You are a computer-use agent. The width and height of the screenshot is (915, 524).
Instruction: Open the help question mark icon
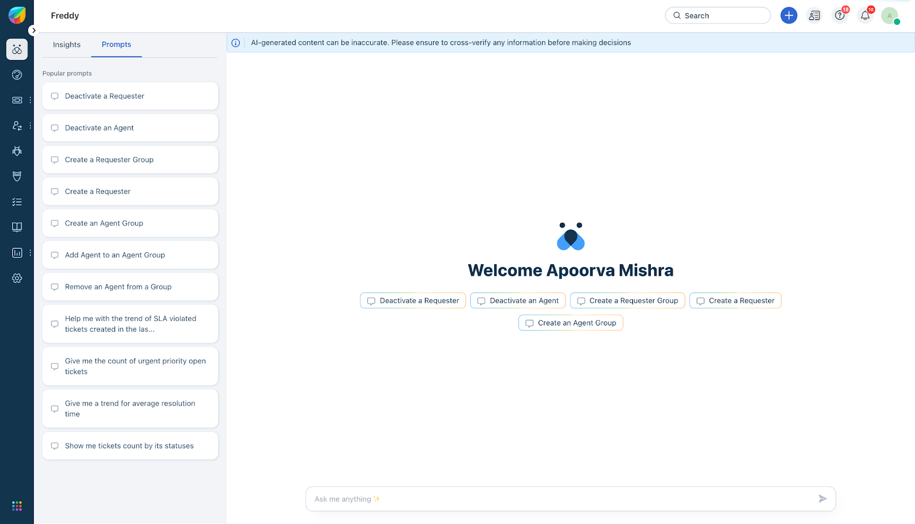(x=840, y=15)
